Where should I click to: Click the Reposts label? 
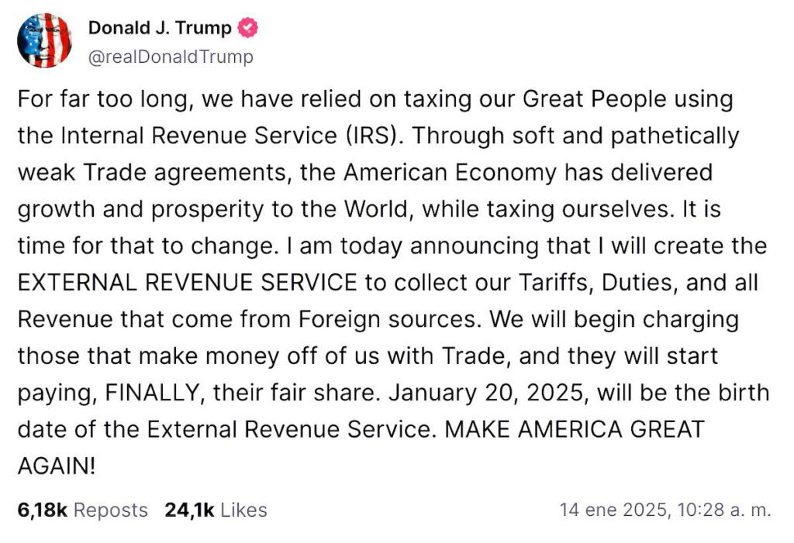[111, 510]
